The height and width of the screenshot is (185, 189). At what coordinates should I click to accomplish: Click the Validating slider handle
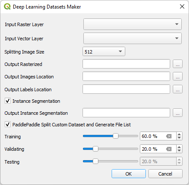click(95, 149)
